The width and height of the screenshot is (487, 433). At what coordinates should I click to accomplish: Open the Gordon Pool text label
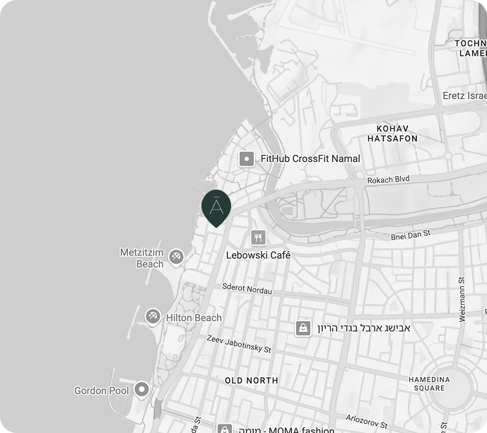click(x=101, y=391)
